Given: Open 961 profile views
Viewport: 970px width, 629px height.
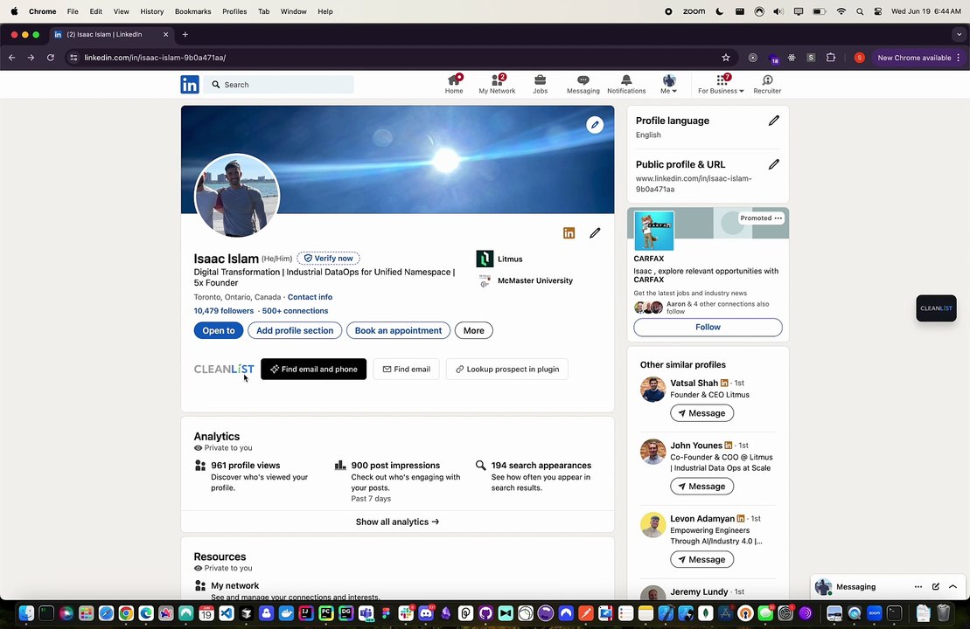Looking at the screenshot, I should (246, 466).
